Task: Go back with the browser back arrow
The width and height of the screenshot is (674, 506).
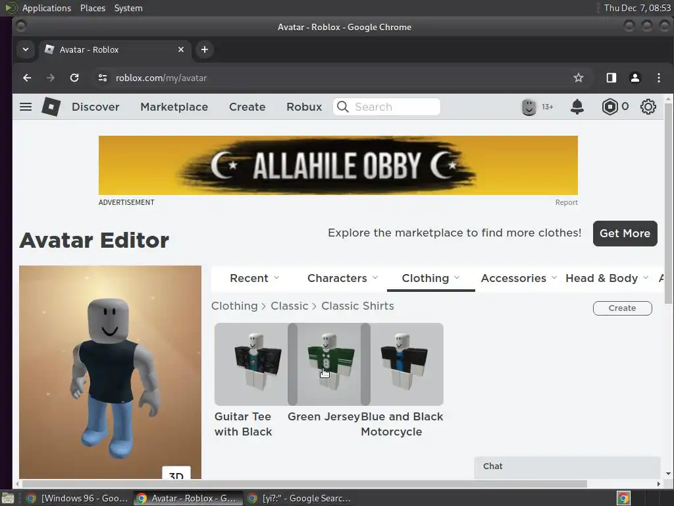Action: click(27, 78)
